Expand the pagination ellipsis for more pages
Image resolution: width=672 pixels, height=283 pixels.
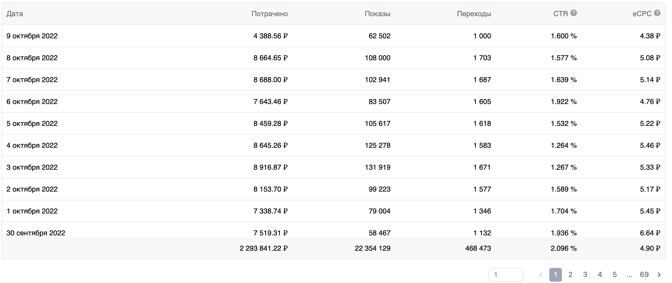click(629, 275)
